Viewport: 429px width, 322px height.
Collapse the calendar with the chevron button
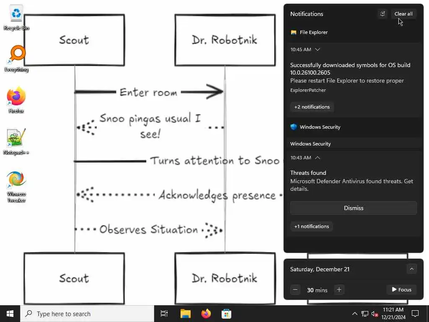(x=411, y=269)
